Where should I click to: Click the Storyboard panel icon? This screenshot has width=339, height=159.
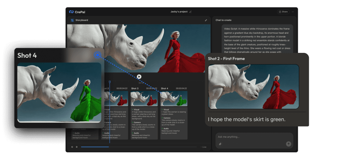(72, 20)
